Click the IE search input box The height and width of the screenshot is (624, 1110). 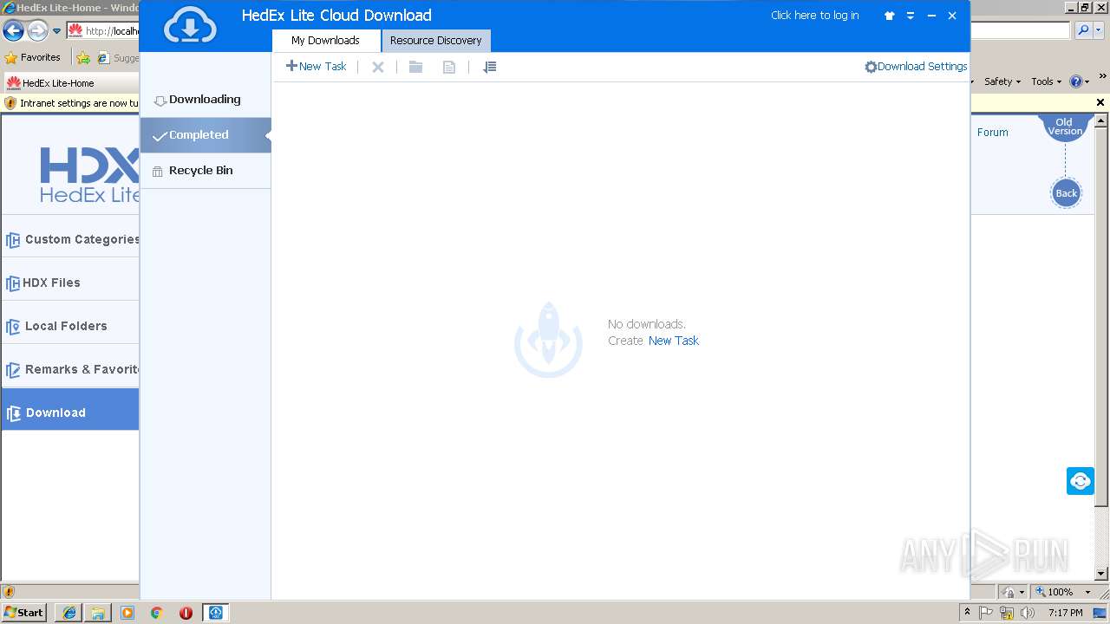(x=1020, y=30)
